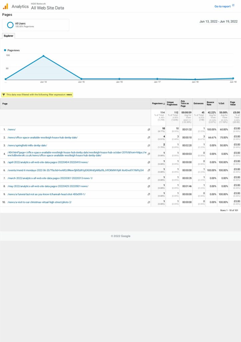Click the open-page icon for springfield-mills-denby-dale row
This screenshot has height=342, width=241.
click(x=149, y=145)
